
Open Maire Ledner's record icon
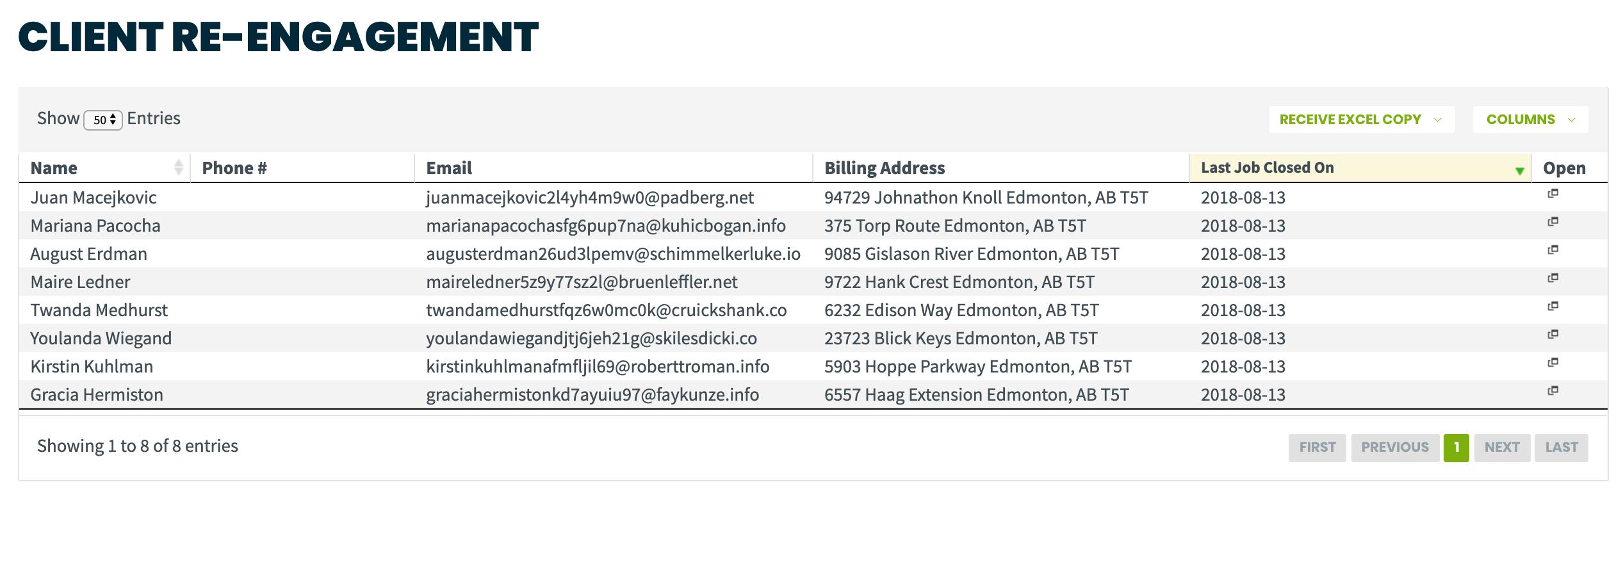coord(1553,278)
